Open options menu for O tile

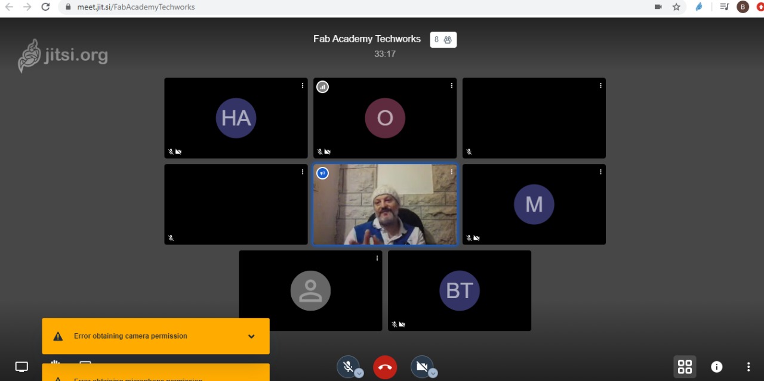tap(452, 86)
